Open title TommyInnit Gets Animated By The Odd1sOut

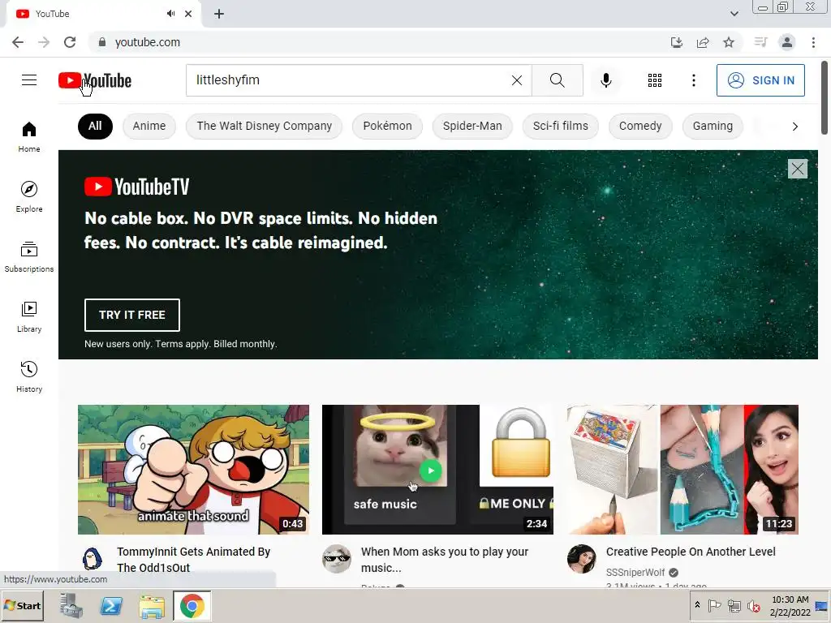click(193, 560)
